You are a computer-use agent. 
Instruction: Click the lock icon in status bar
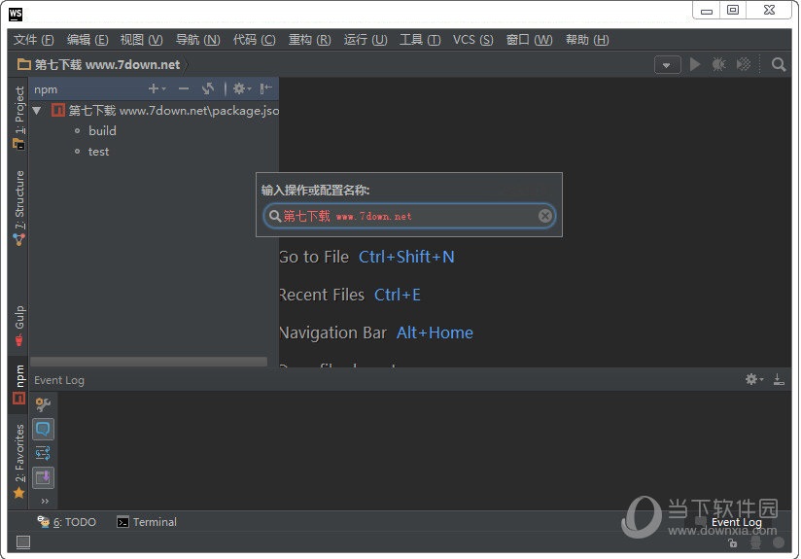tap(733, 542)
